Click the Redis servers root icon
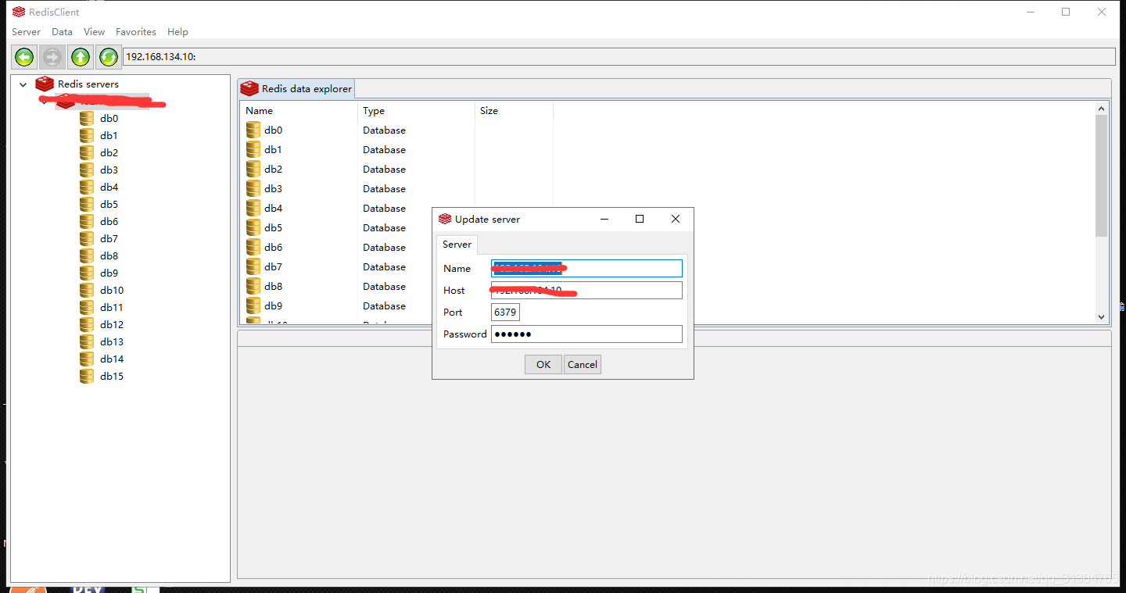 (45, 84)
